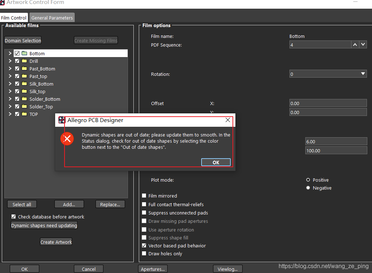Select the Silk_Bottom film row text
The width and height of the screenshot is (372, 273).
[x=41, y=84]
